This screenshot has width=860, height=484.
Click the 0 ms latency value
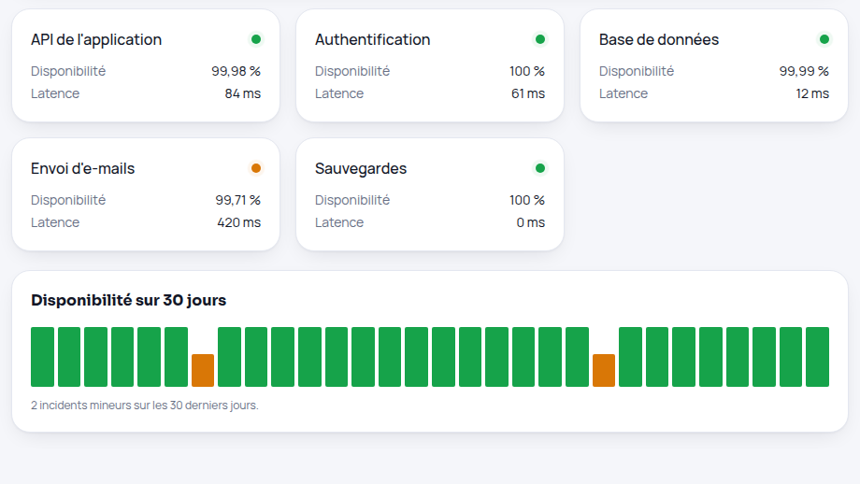pyautogui.click(x=530, y=222)
